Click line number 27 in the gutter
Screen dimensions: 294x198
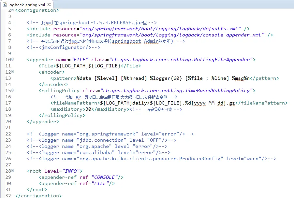tap(8, 165)
